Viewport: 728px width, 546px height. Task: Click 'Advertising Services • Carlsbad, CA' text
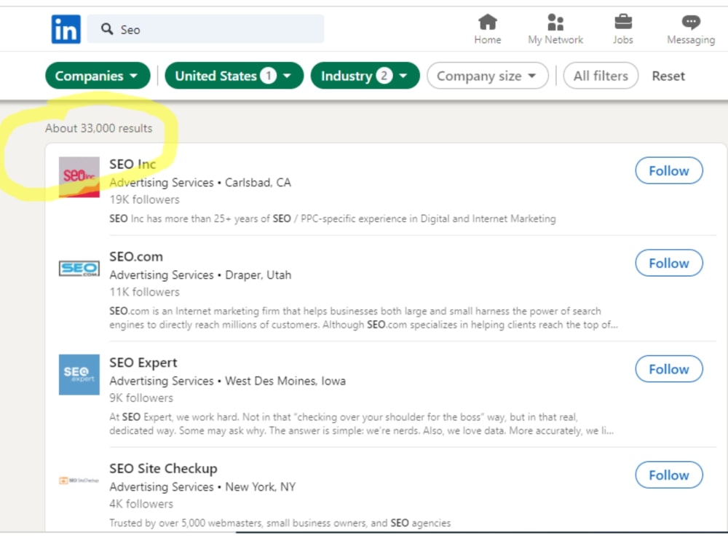tap(200, 183)
